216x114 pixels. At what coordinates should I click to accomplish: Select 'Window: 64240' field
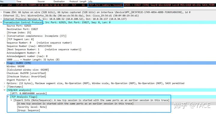click(16, 66)
